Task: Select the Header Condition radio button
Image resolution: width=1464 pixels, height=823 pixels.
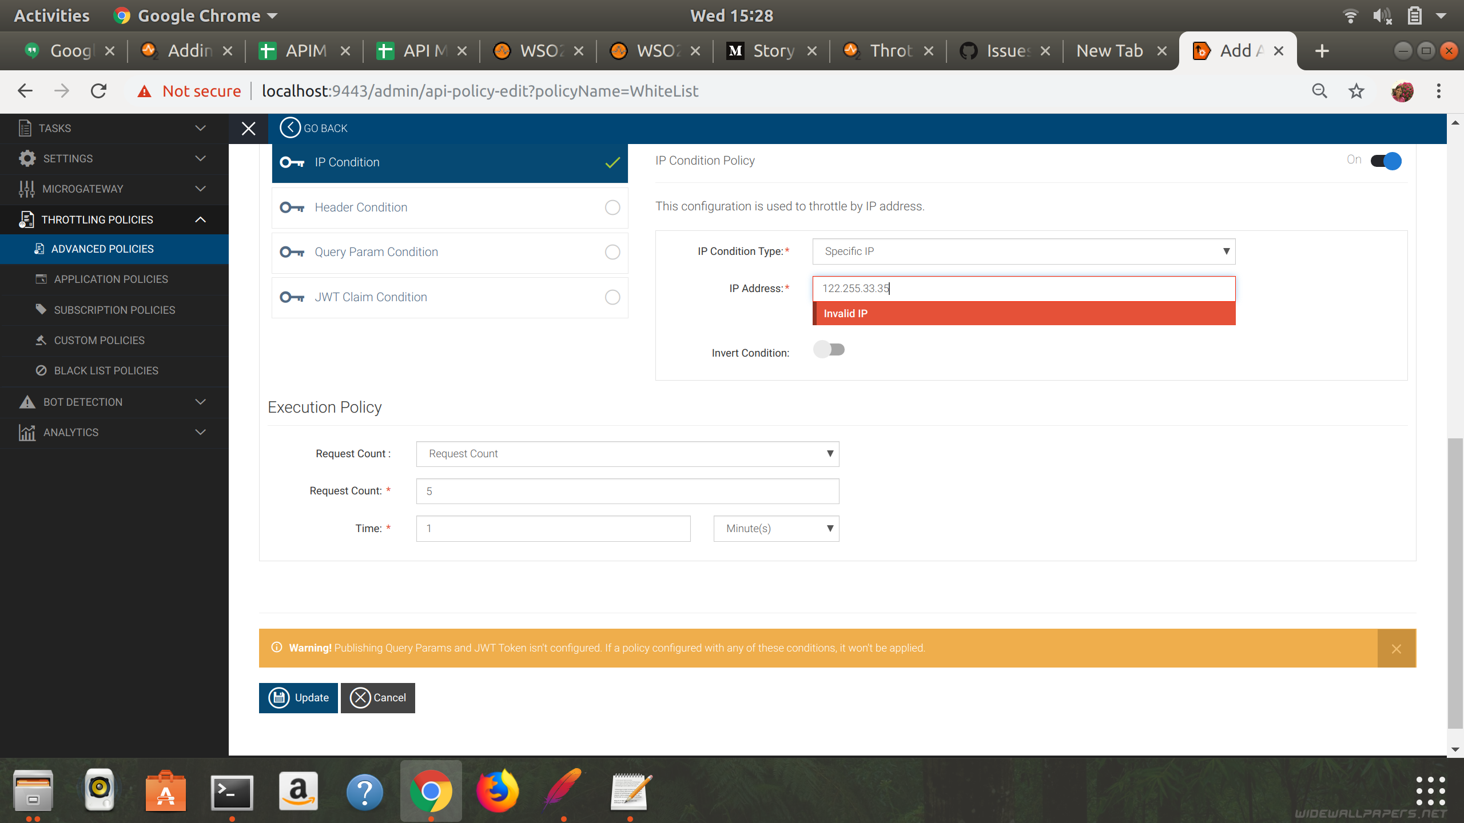Action: tap(611, 207)
